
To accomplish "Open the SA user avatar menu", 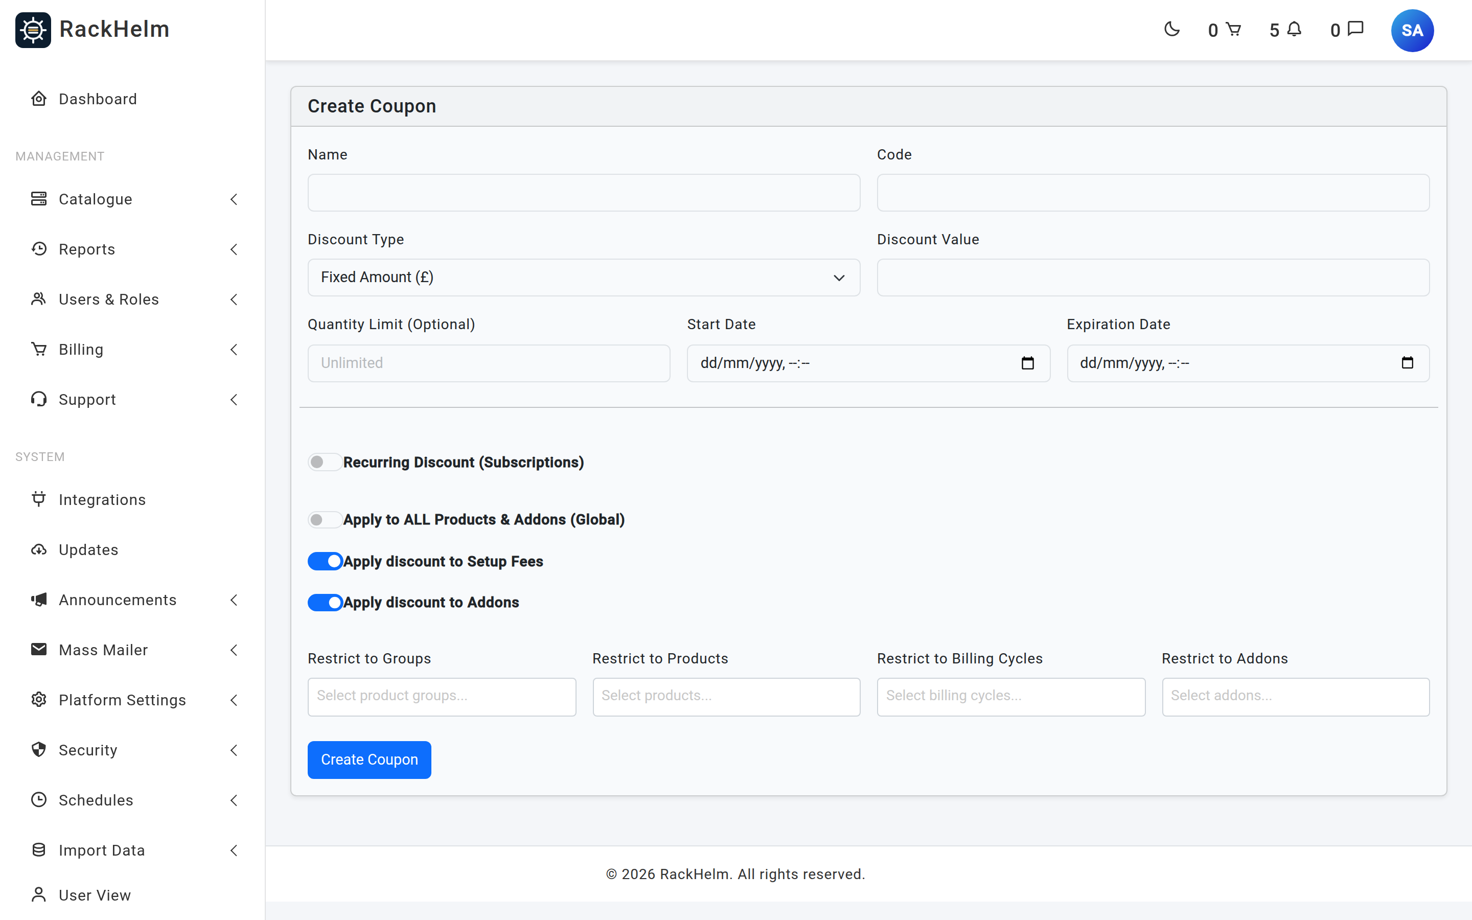I will click(1412, 31).
